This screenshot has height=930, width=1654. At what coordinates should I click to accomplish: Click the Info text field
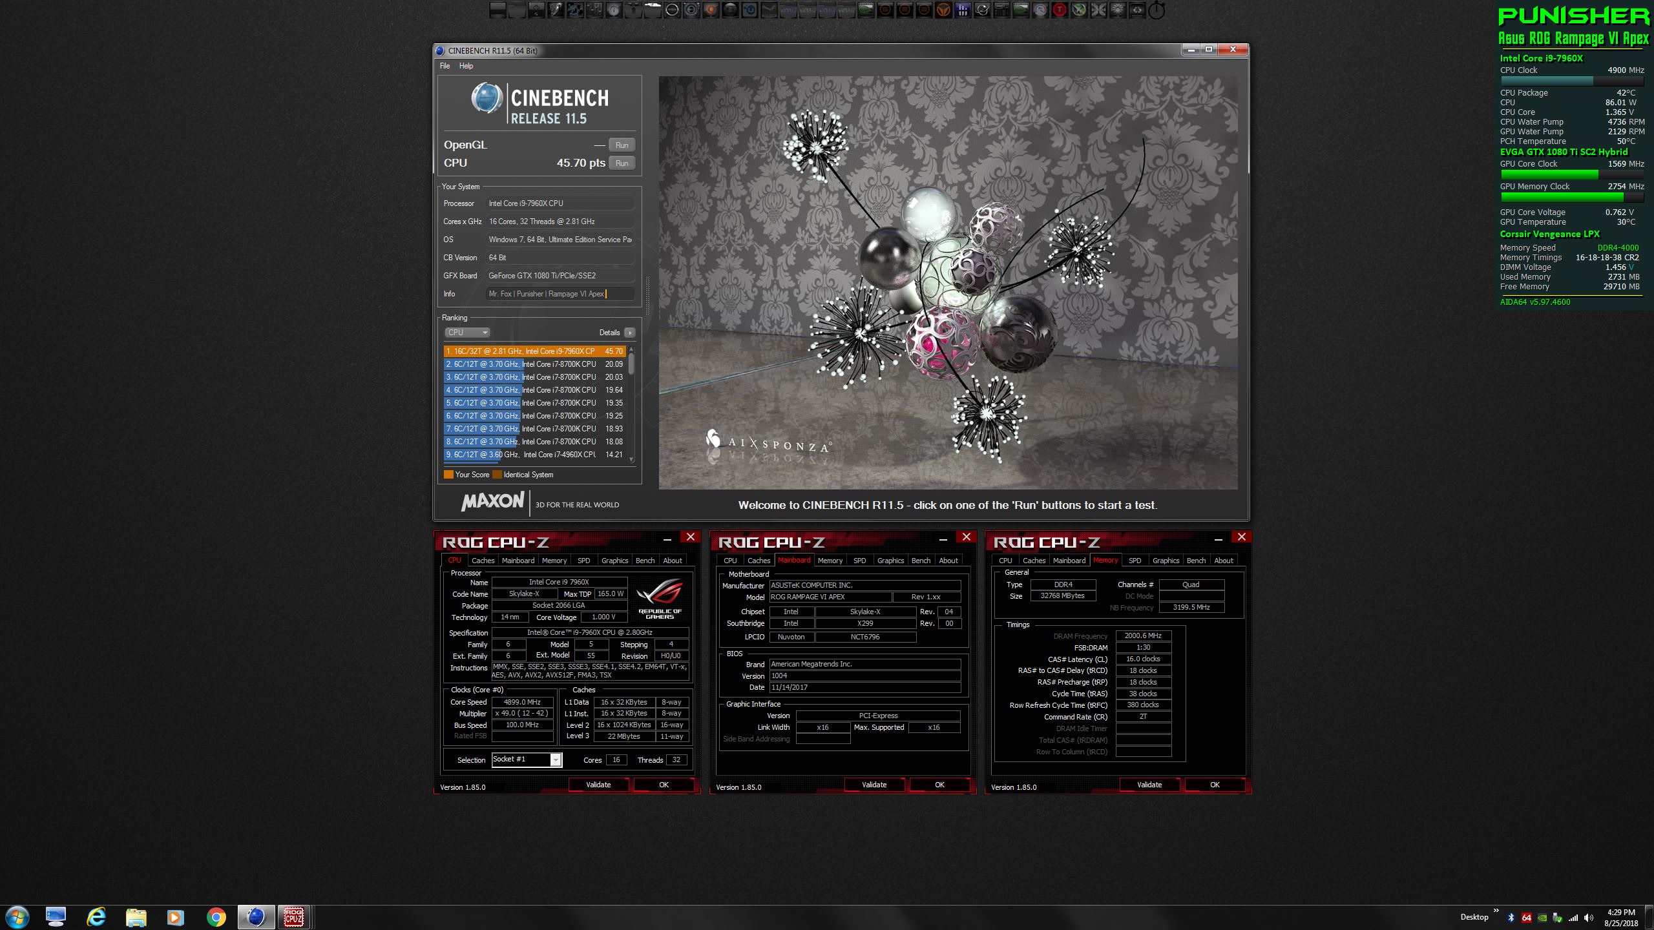pos(560,294)
